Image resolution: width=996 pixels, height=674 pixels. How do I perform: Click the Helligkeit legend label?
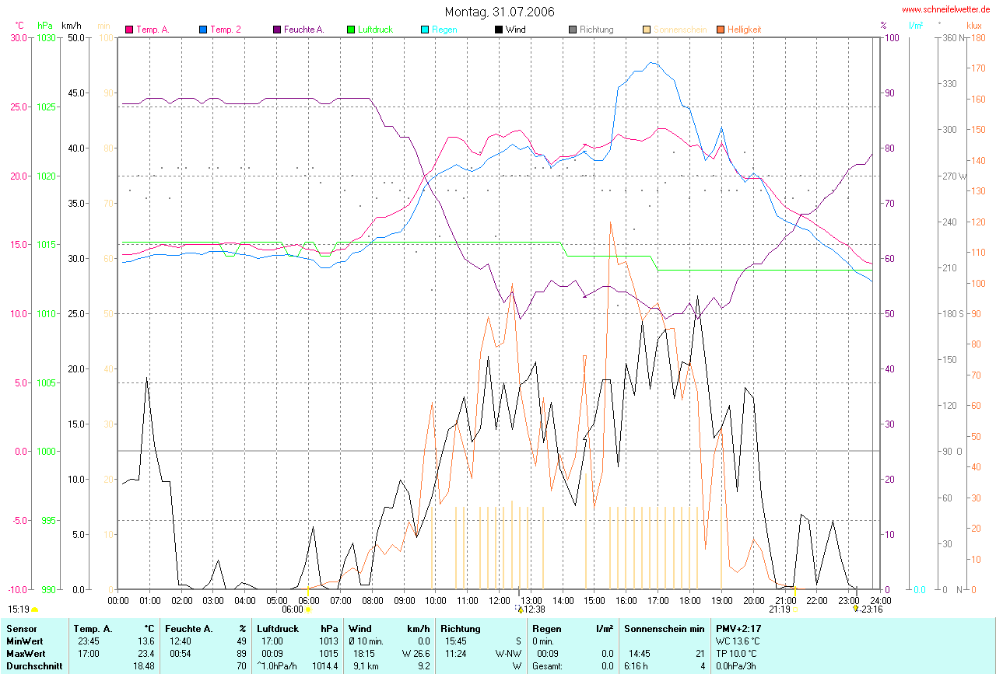[x=745, y=30]
